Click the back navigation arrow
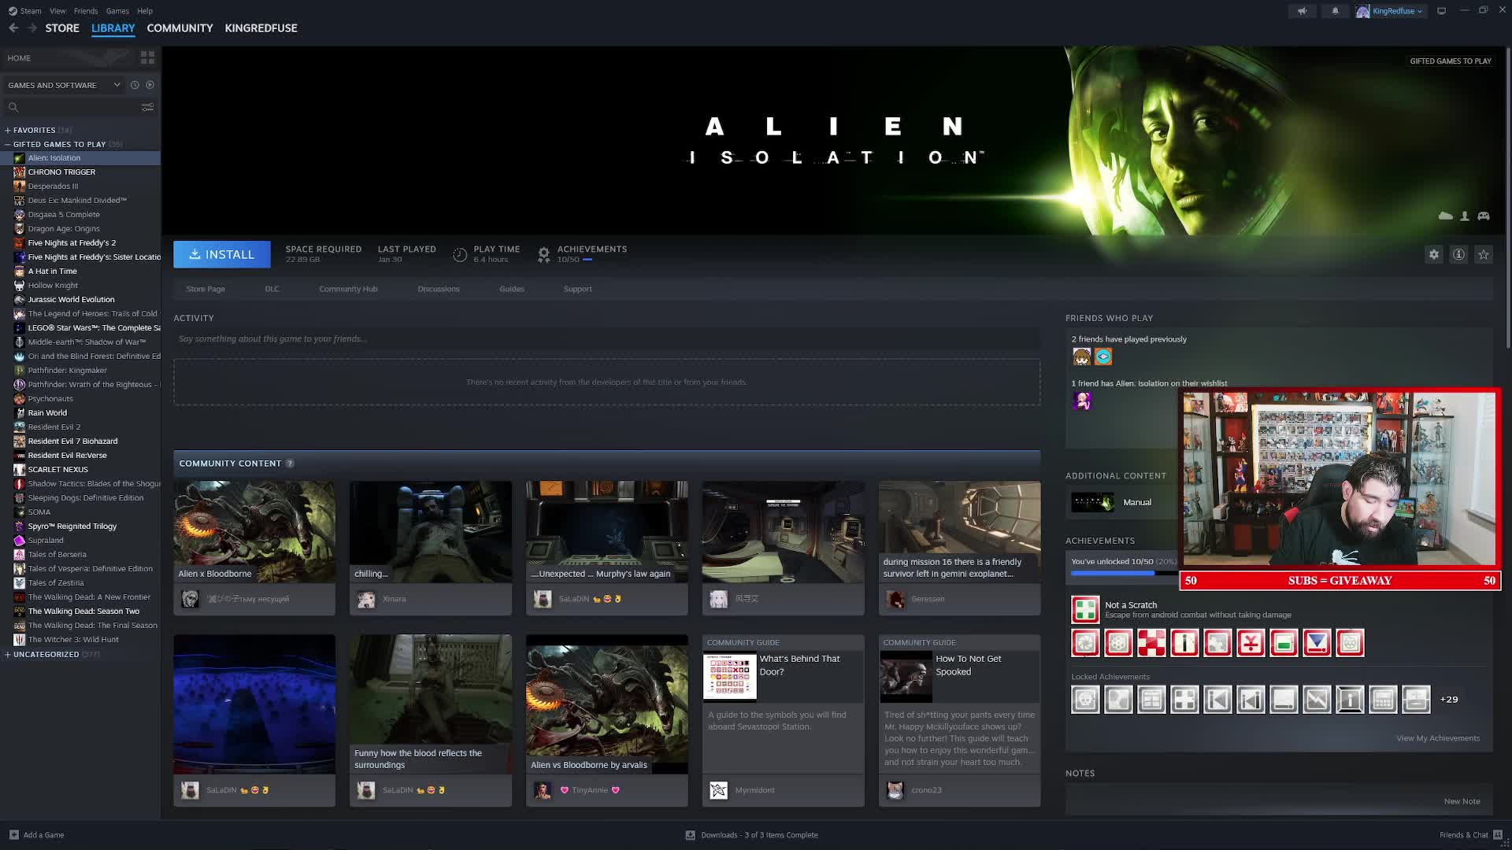Viewport: 1512px width, 850px height. (13, 28)
